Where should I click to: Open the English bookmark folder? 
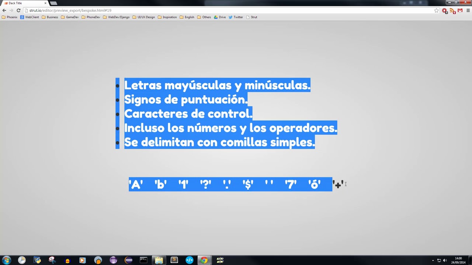pos(187,17)
